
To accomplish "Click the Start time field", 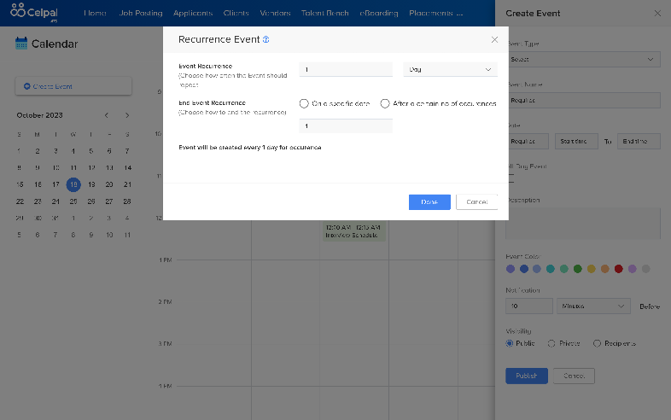I will (x=576, y=142).
